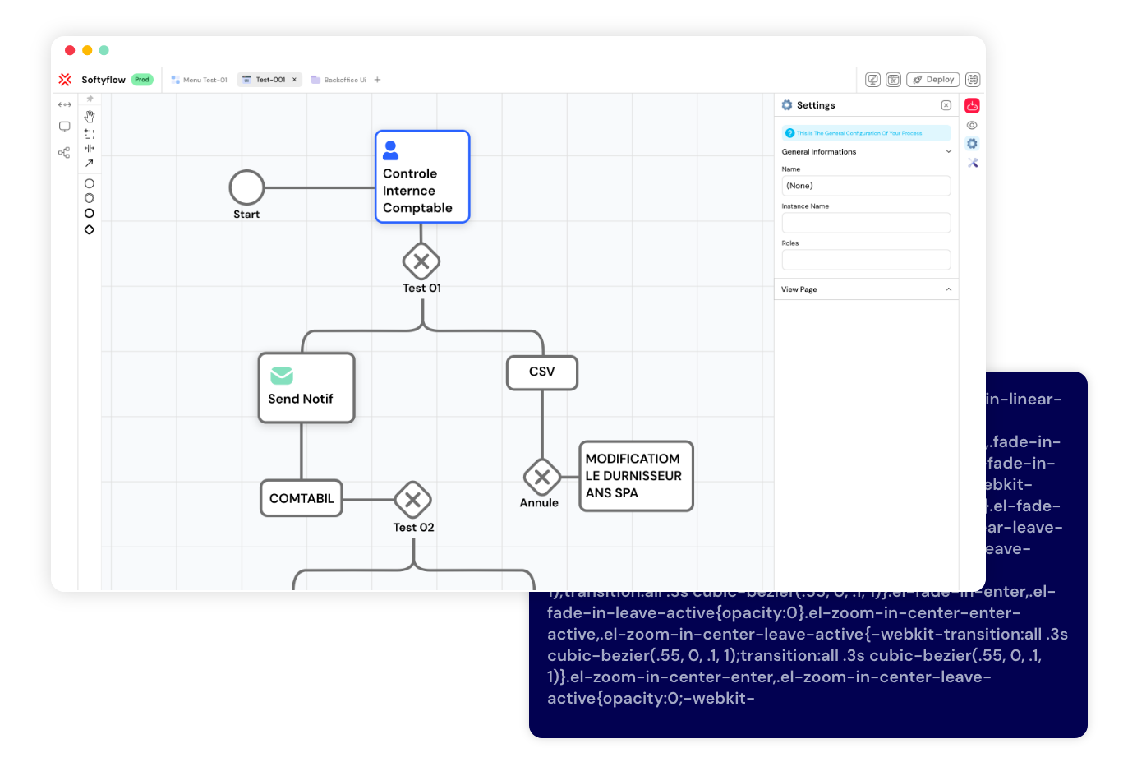Click the Name input field

coord(866,186)
